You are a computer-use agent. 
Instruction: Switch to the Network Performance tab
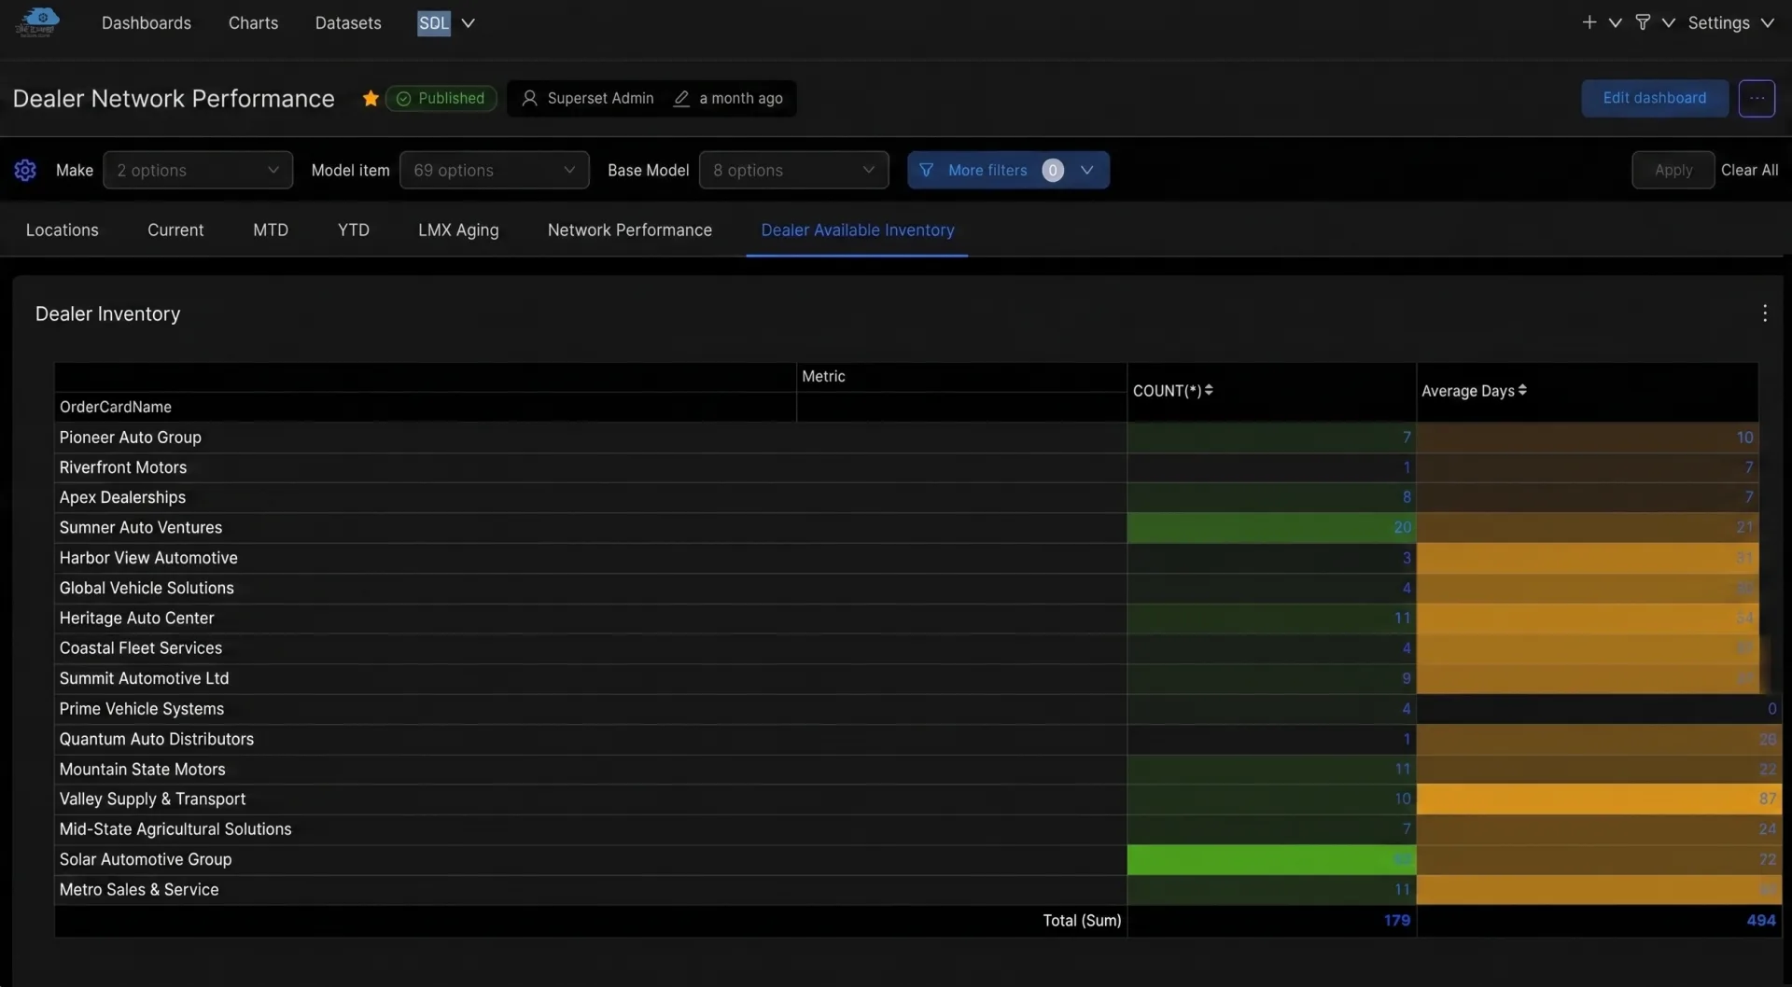click(630, 229)
